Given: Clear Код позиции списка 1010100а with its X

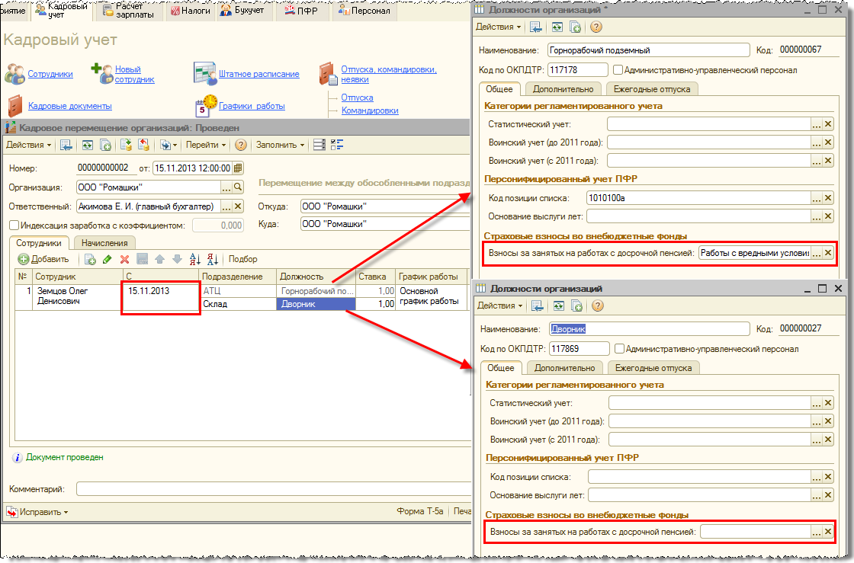Looking at the screenshot, I should [x=828, y=198].
